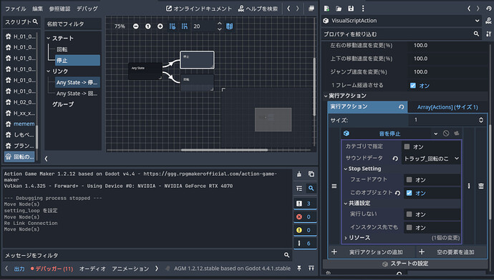The image size is (494, 280).
Task: Enable 実行しない checkbox
Action: 409,214
